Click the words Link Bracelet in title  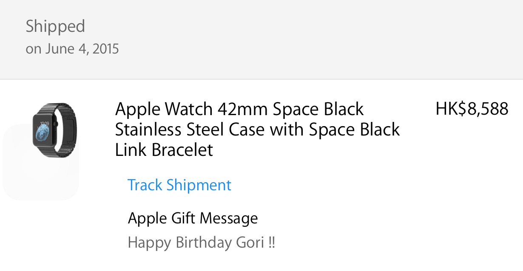[x=164, y=150]
